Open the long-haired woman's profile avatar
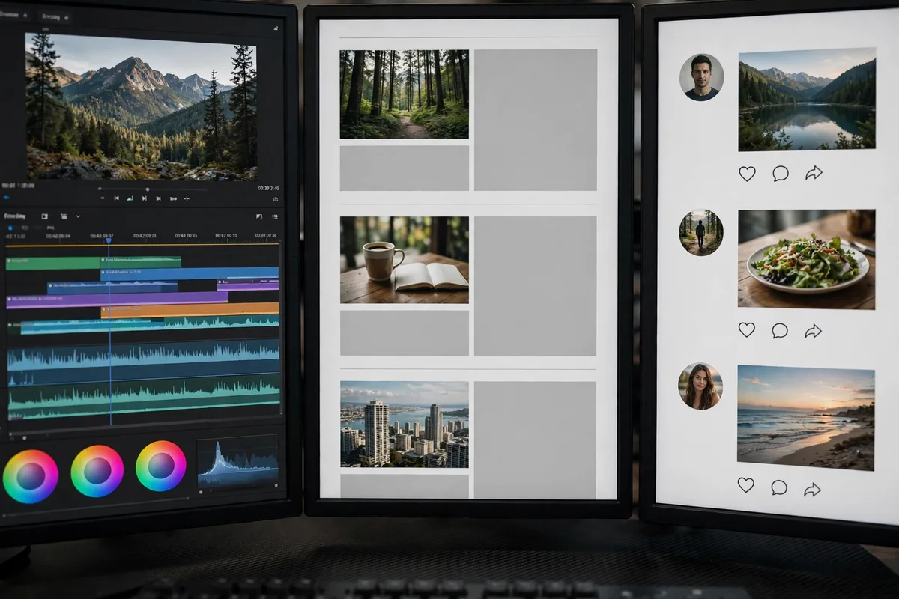This screenshot has height=599, width=899. pyautogui.click(x=701, y=386)
